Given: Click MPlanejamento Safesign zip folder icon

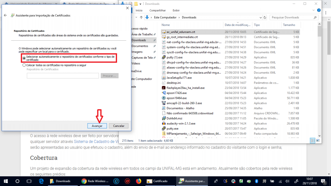Looking at the screenshot, I should click(164, 134).
